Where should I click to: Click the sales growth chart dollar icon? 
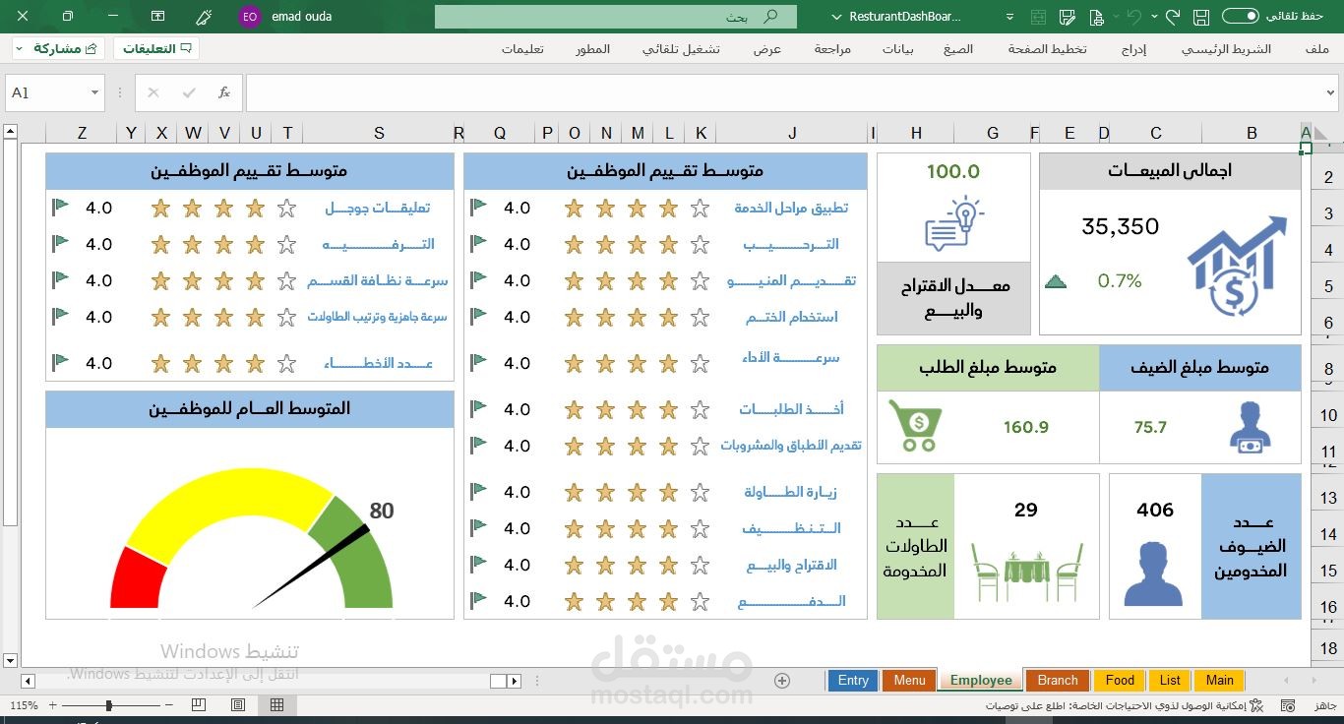pos(1236,267)
